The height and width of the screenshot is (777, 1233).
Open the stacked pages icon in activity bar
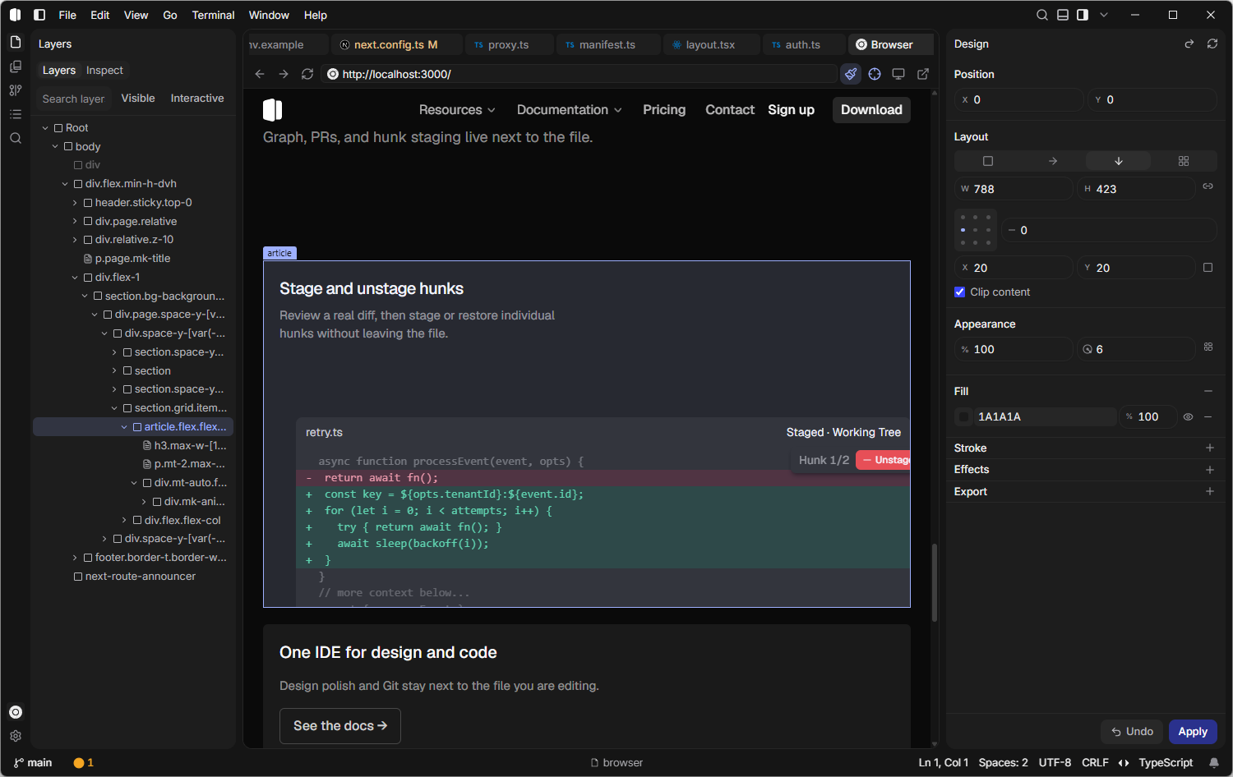tap(16, 67)
